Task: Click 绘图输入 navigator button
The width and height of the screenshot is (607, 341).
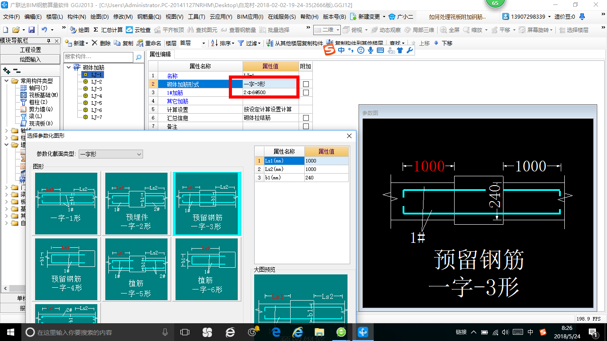Action: tap(30, 59)
